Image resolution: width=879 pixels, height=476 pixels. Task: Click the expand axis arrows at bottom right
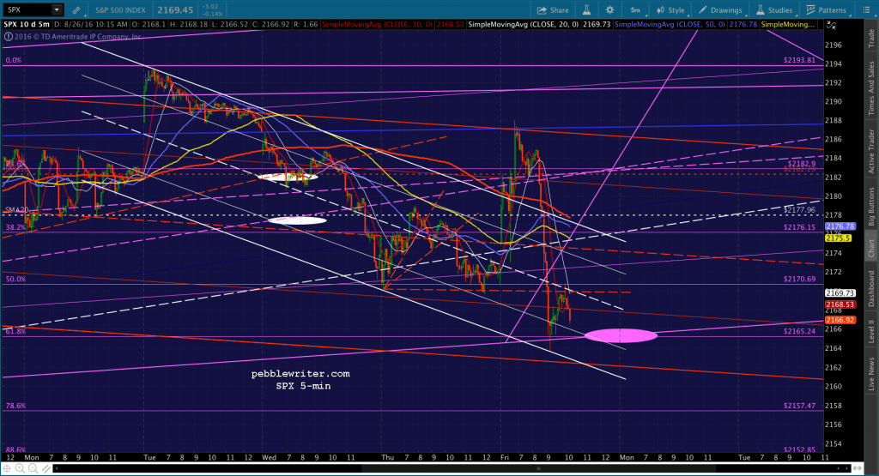[858, 468]
